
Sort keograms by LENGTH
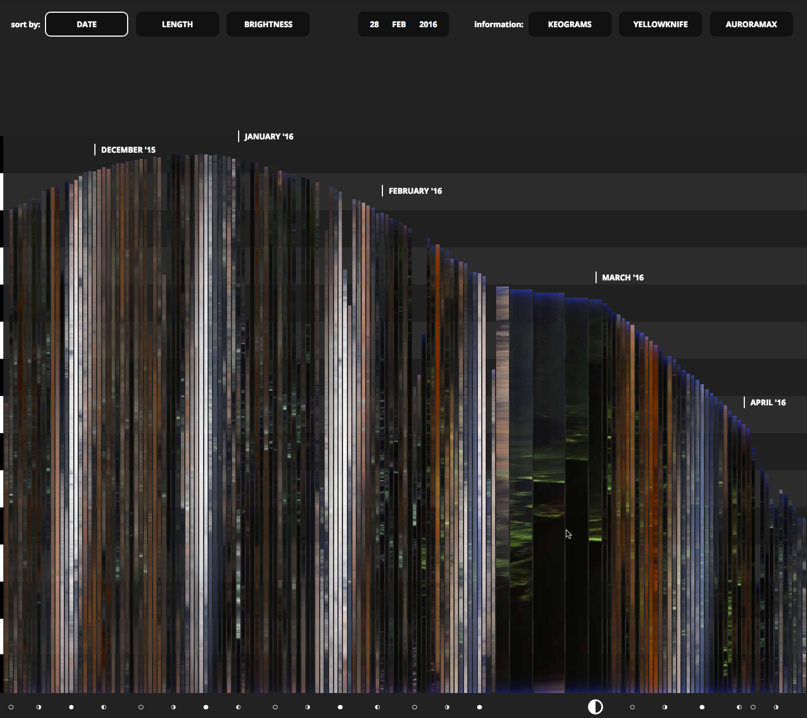click(178, 24)
